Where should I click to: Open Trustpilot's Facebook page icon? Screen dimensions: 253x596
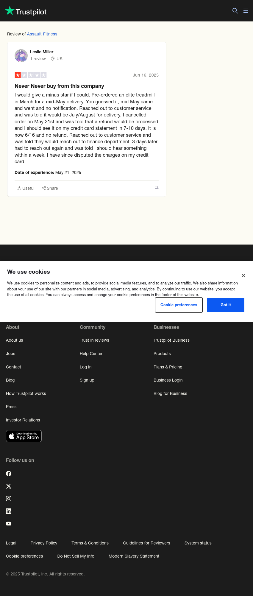pyautogui.click(x=9, y=474)
